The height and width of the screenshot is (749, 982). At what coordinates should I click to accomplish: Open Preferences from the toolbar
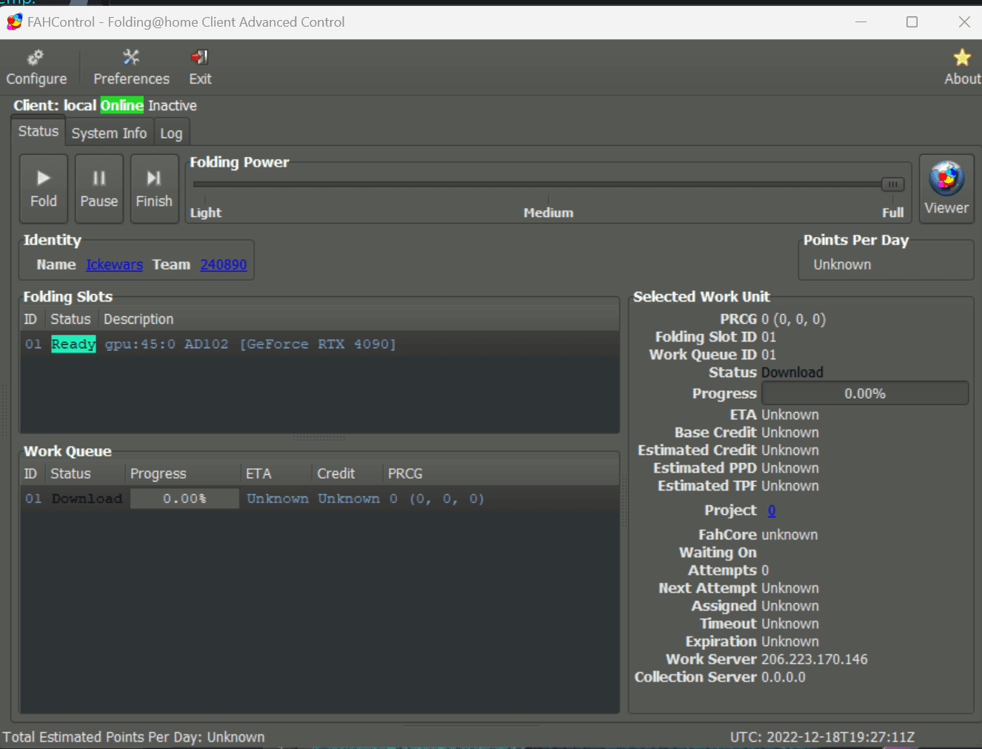(x=131, y=68)
